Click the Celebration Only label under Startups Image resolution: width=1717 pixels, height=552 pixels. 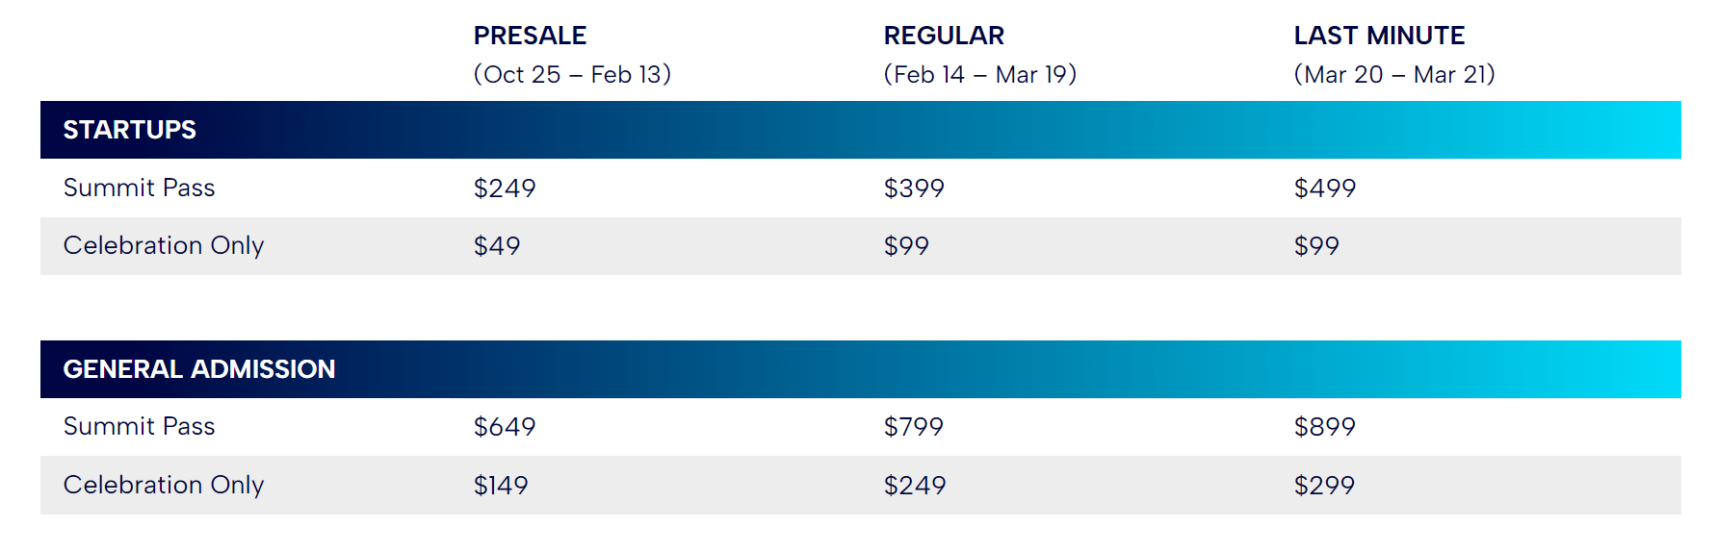(x=164, y=245)
